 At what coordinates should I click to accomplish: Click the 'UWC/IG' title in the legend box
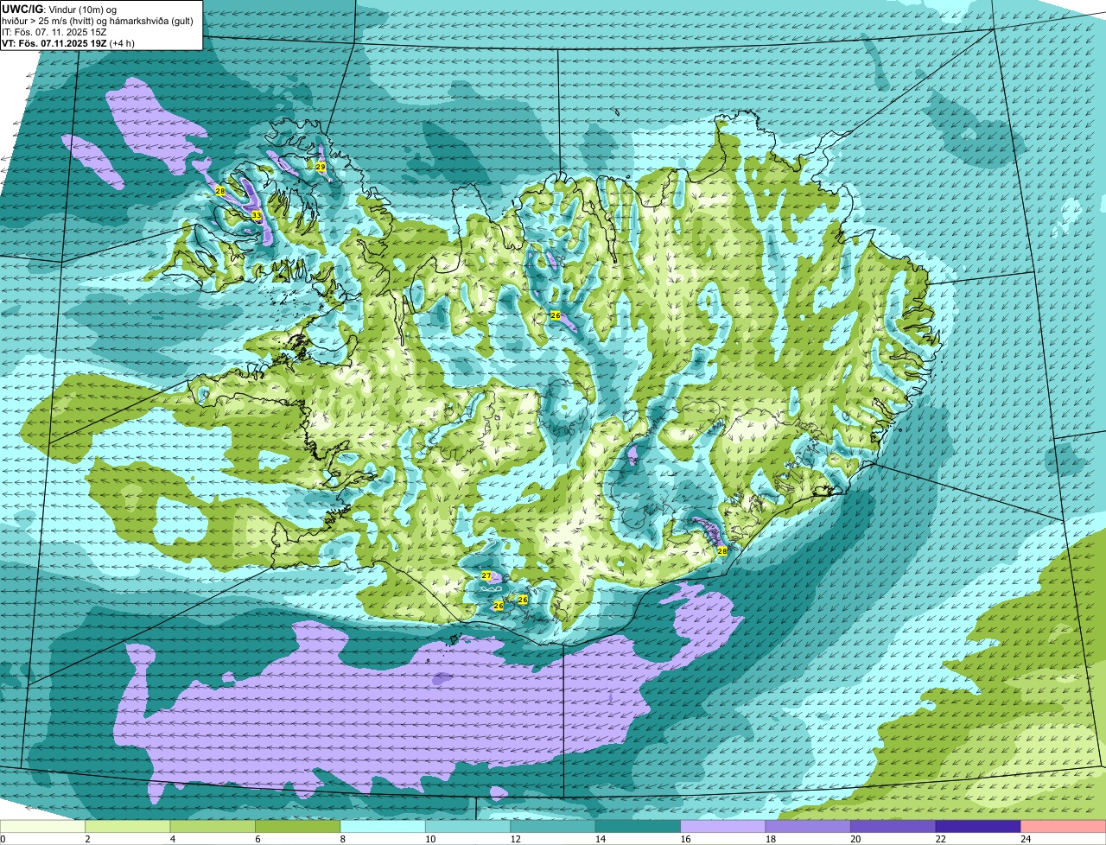click(21, 9)
